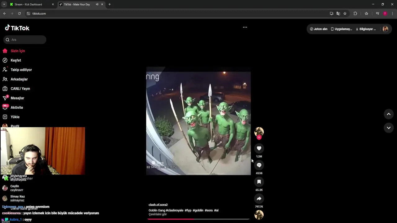Pause the goblin video player
This screenshot has width=397, height=223.
(x=198, y=121)
